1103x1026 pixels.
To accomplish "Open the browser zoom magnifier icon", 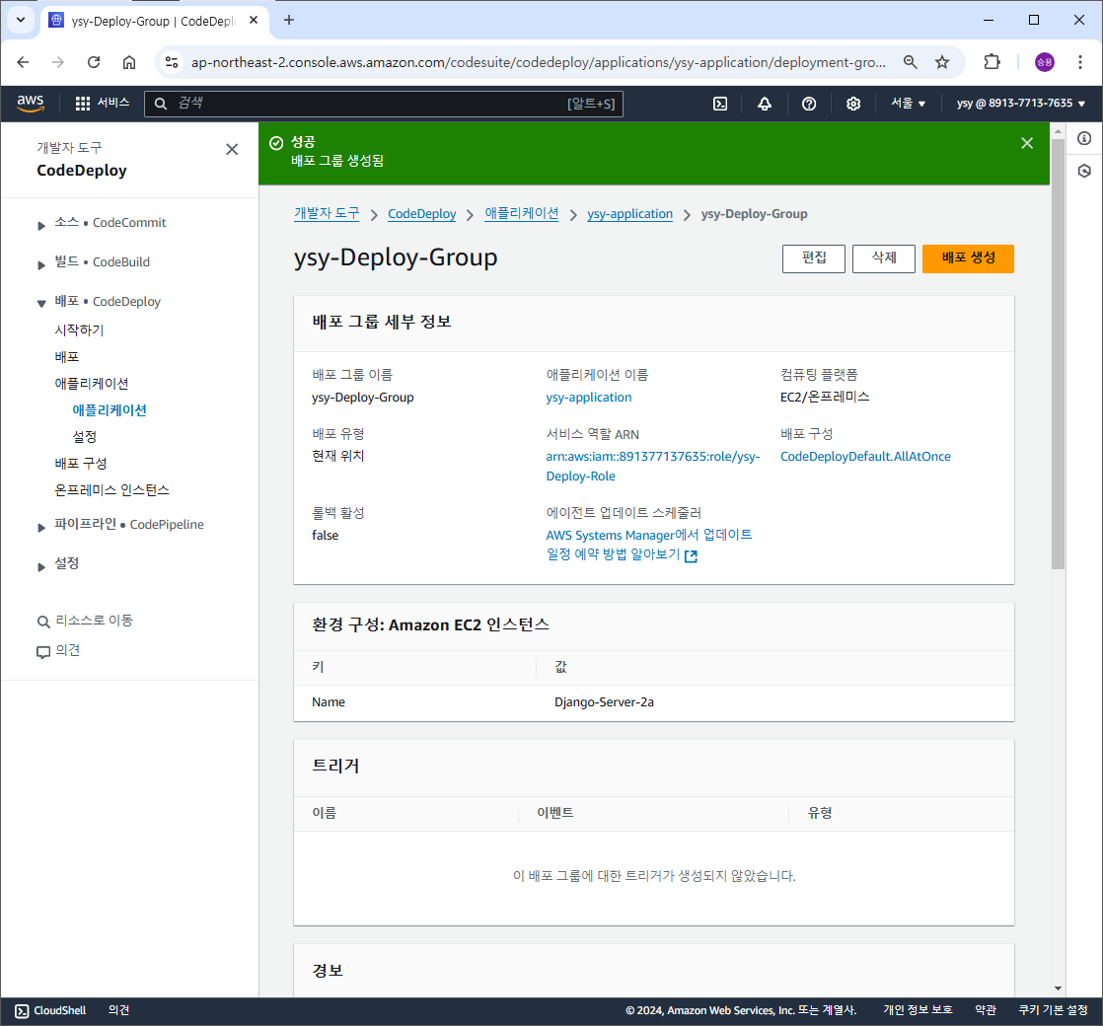I will (x=910, y=62).
